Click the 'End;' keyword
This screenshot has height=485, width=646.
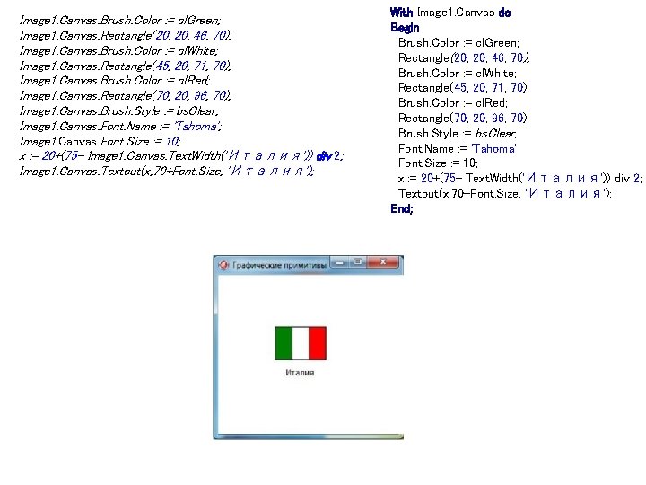(x=402, y=208)
